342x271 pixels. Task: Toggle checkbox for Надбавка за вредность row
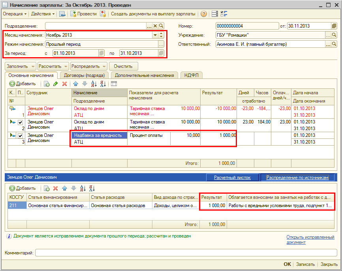pyautogui.click(x=20, y=136)
